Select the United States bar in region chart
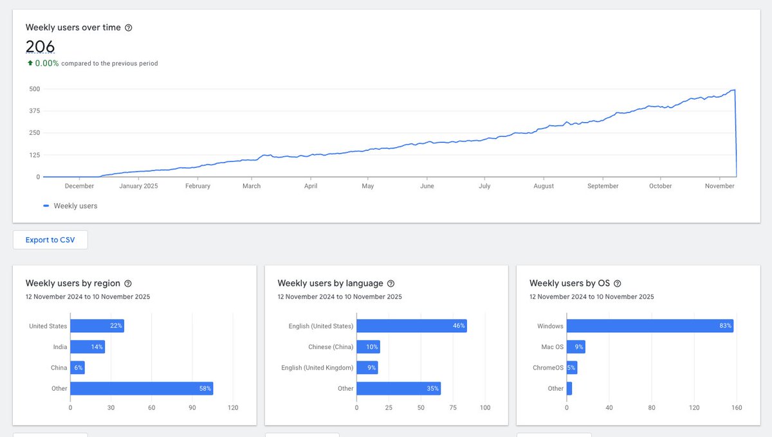 tap(96, 326)
